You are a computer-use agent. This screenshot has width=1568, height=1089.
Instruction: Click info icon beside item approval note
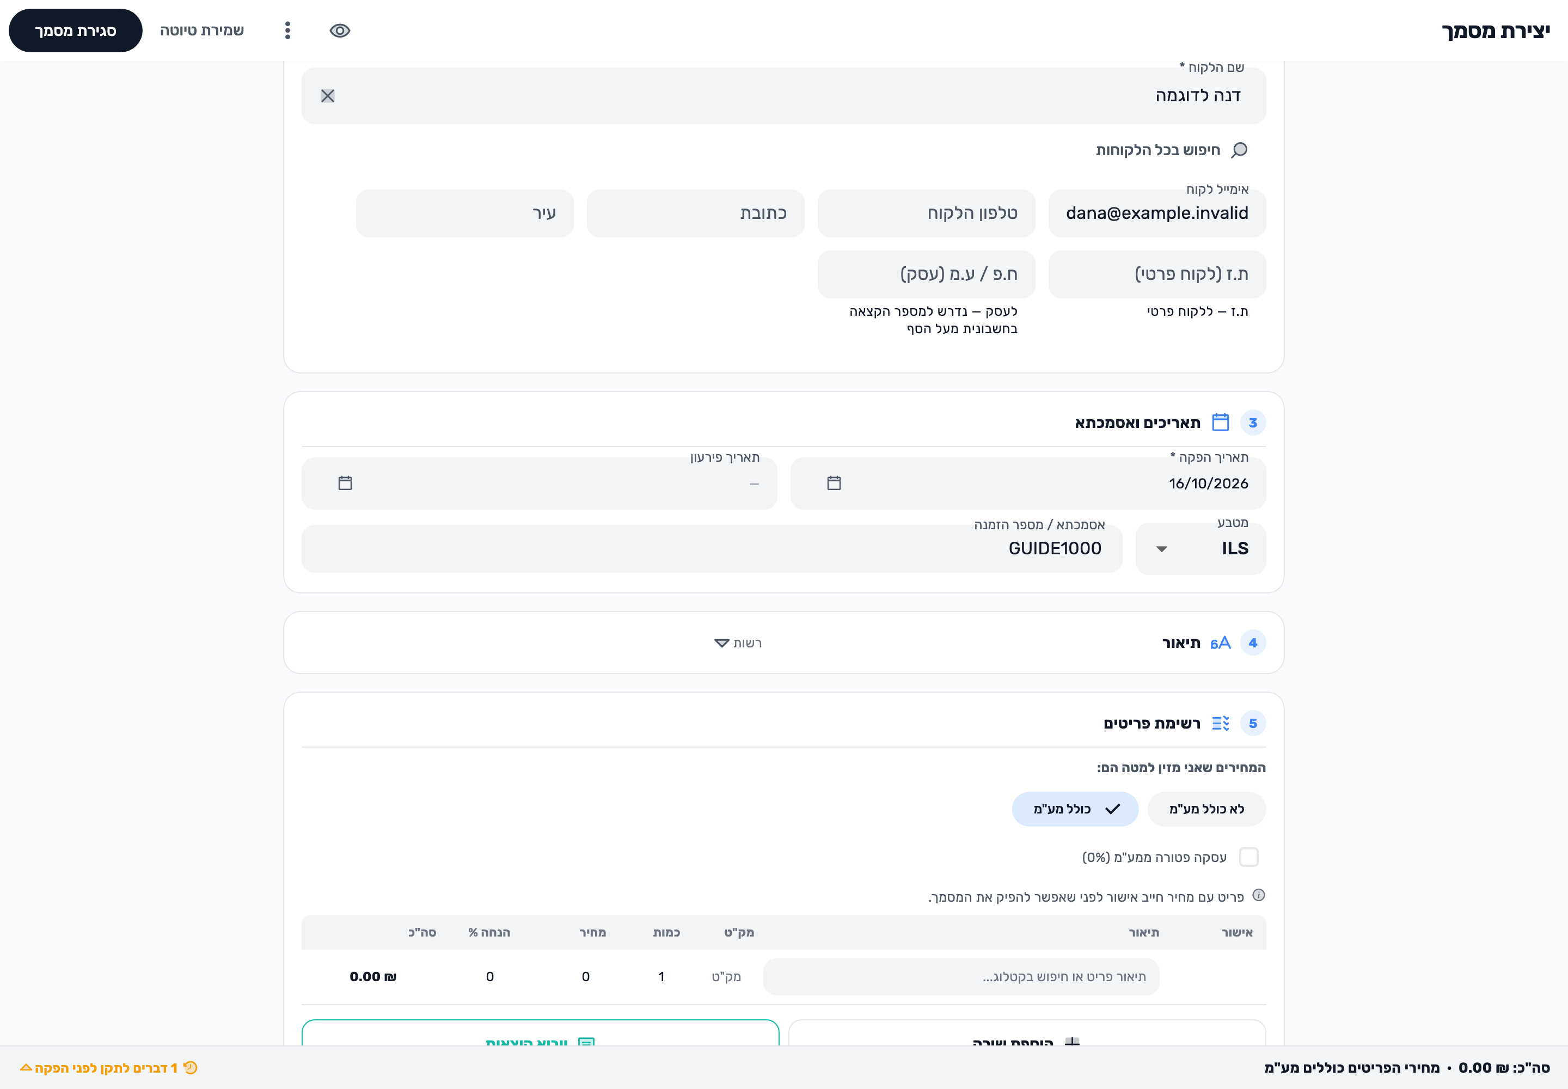1259,895
